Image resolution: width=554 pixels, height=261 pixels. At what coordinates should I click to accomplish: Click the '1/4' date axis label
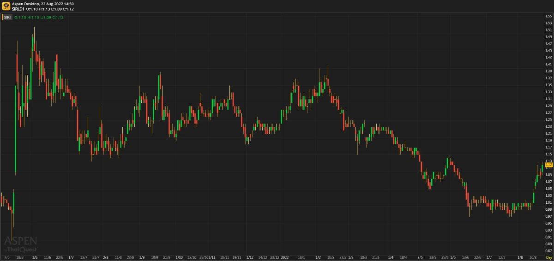[391, 257]
